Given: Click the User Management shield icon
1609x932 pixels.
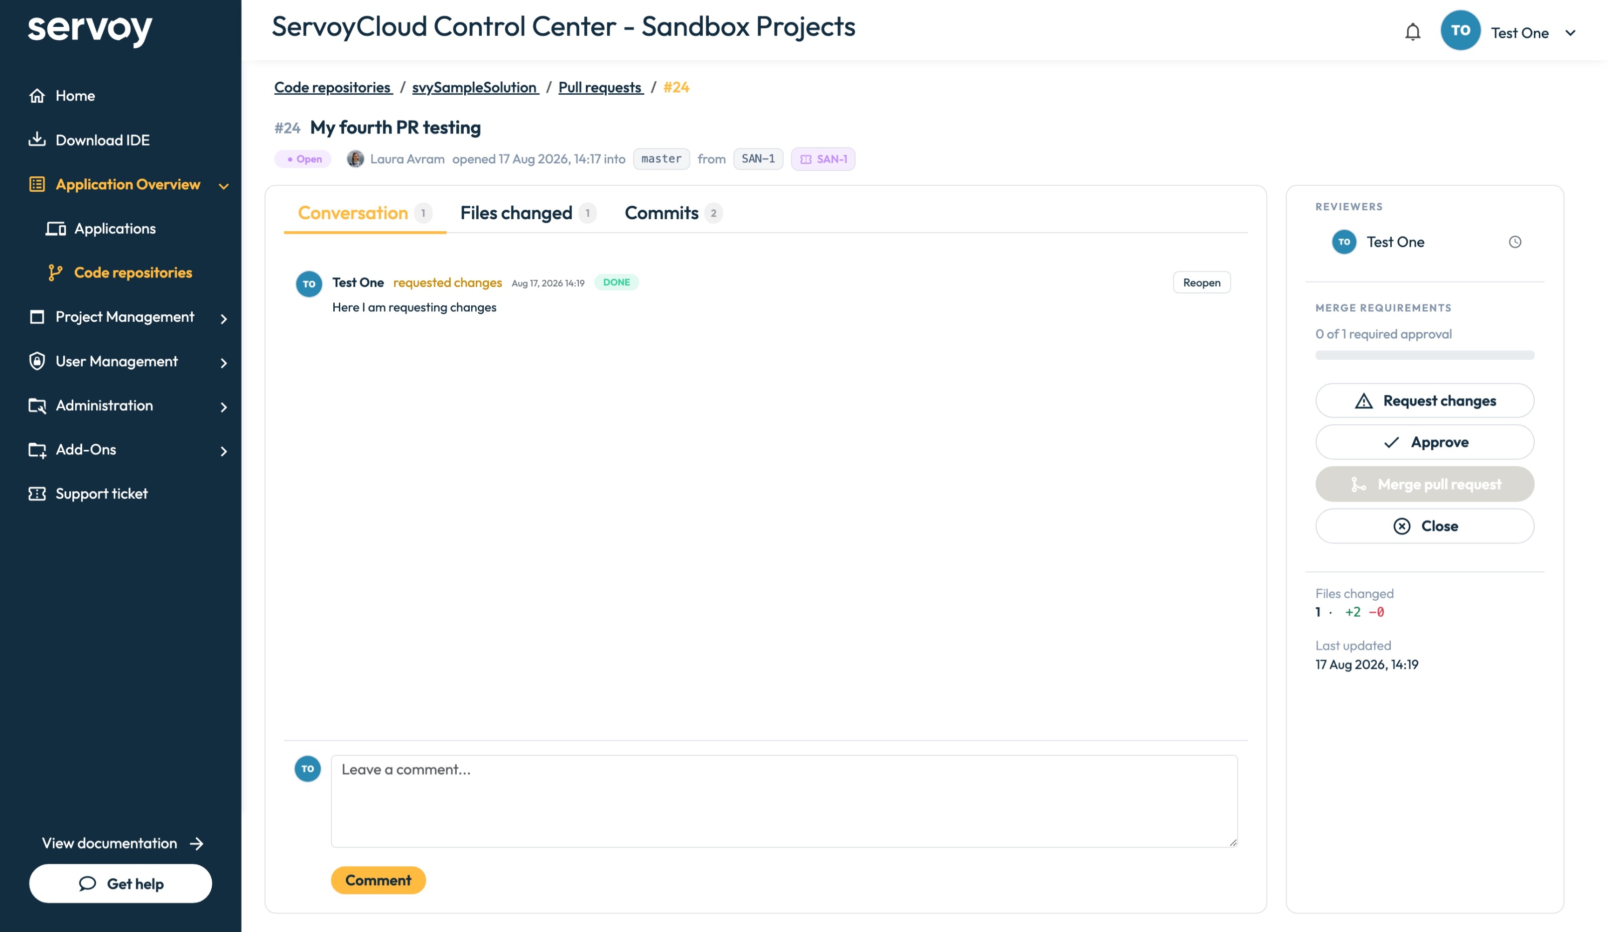Looking at the screenshot, I should [37, 361].
